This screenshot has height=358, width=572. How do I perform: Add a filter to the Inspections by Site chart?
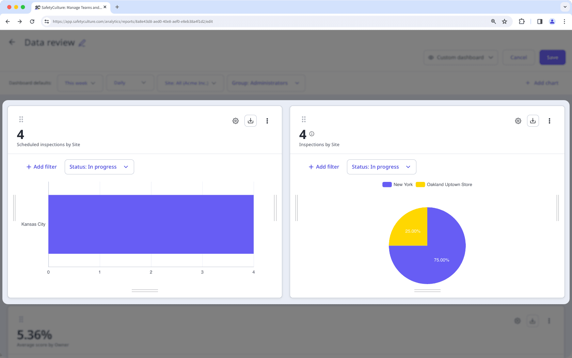pyautogui.click(x=323, y=167)
